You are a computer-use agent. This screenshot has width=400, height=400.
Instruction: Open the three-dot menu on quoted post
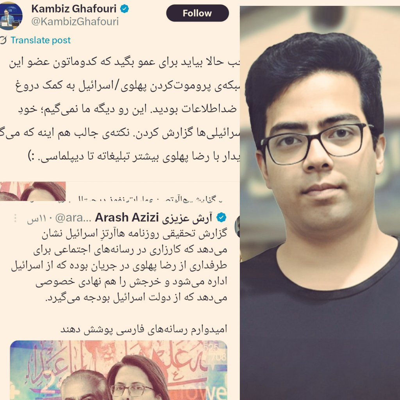(15, 218)
